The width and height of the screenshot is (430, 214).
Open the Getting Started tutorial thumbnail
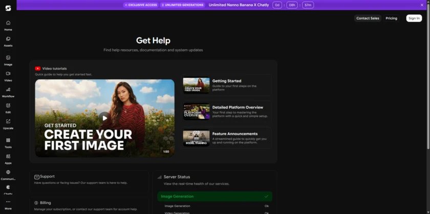197,85
